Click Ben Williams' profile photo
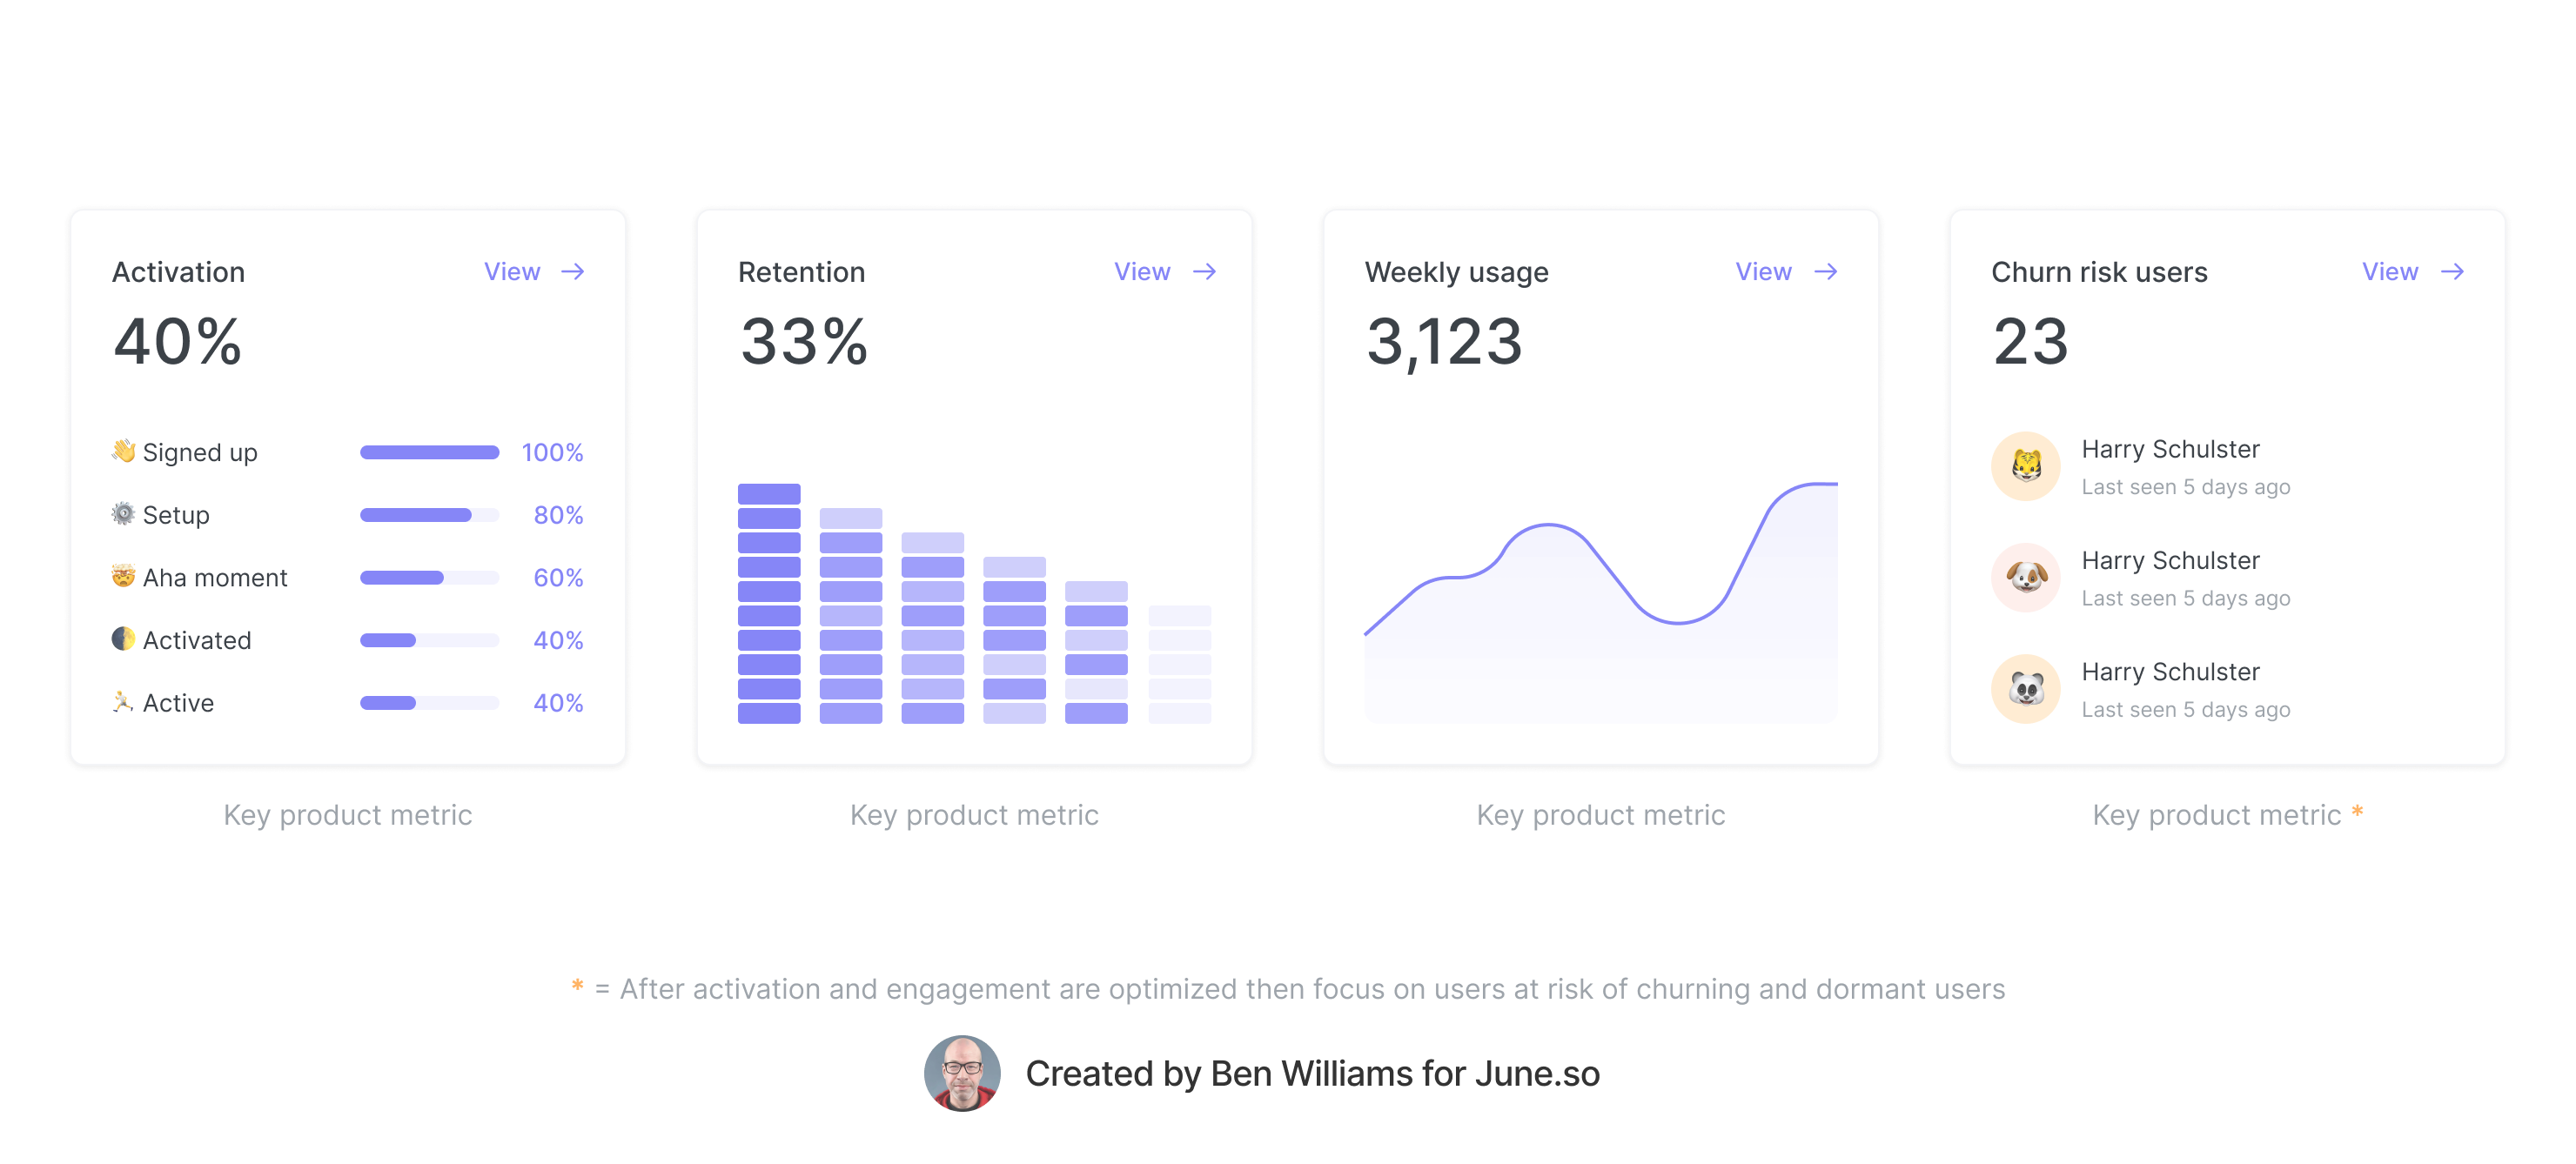Image resolution: width=2576 pixels, height=1164 pixels. tap(961, 1073)
